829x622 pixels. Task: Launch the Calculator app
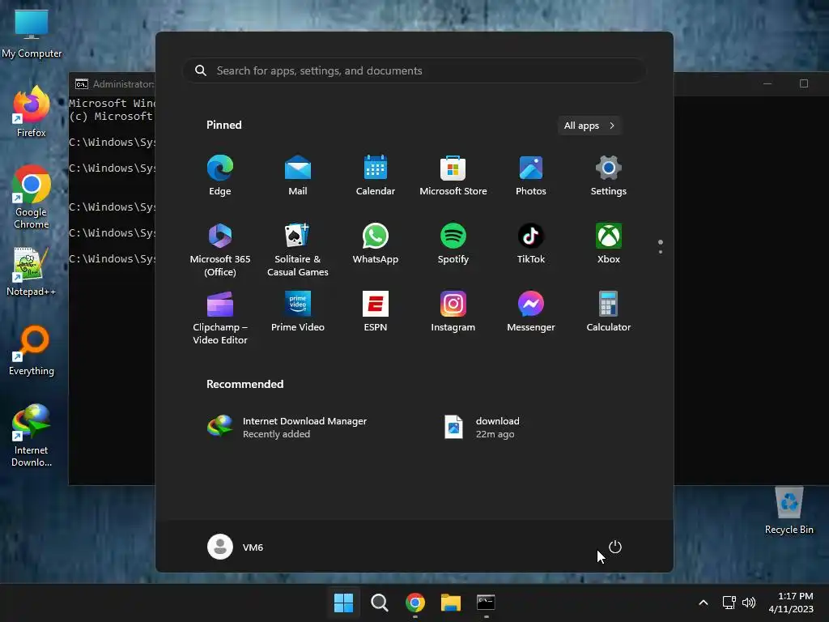click(609, 312)
